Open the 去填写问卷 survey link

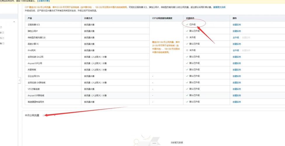[44, 1]
